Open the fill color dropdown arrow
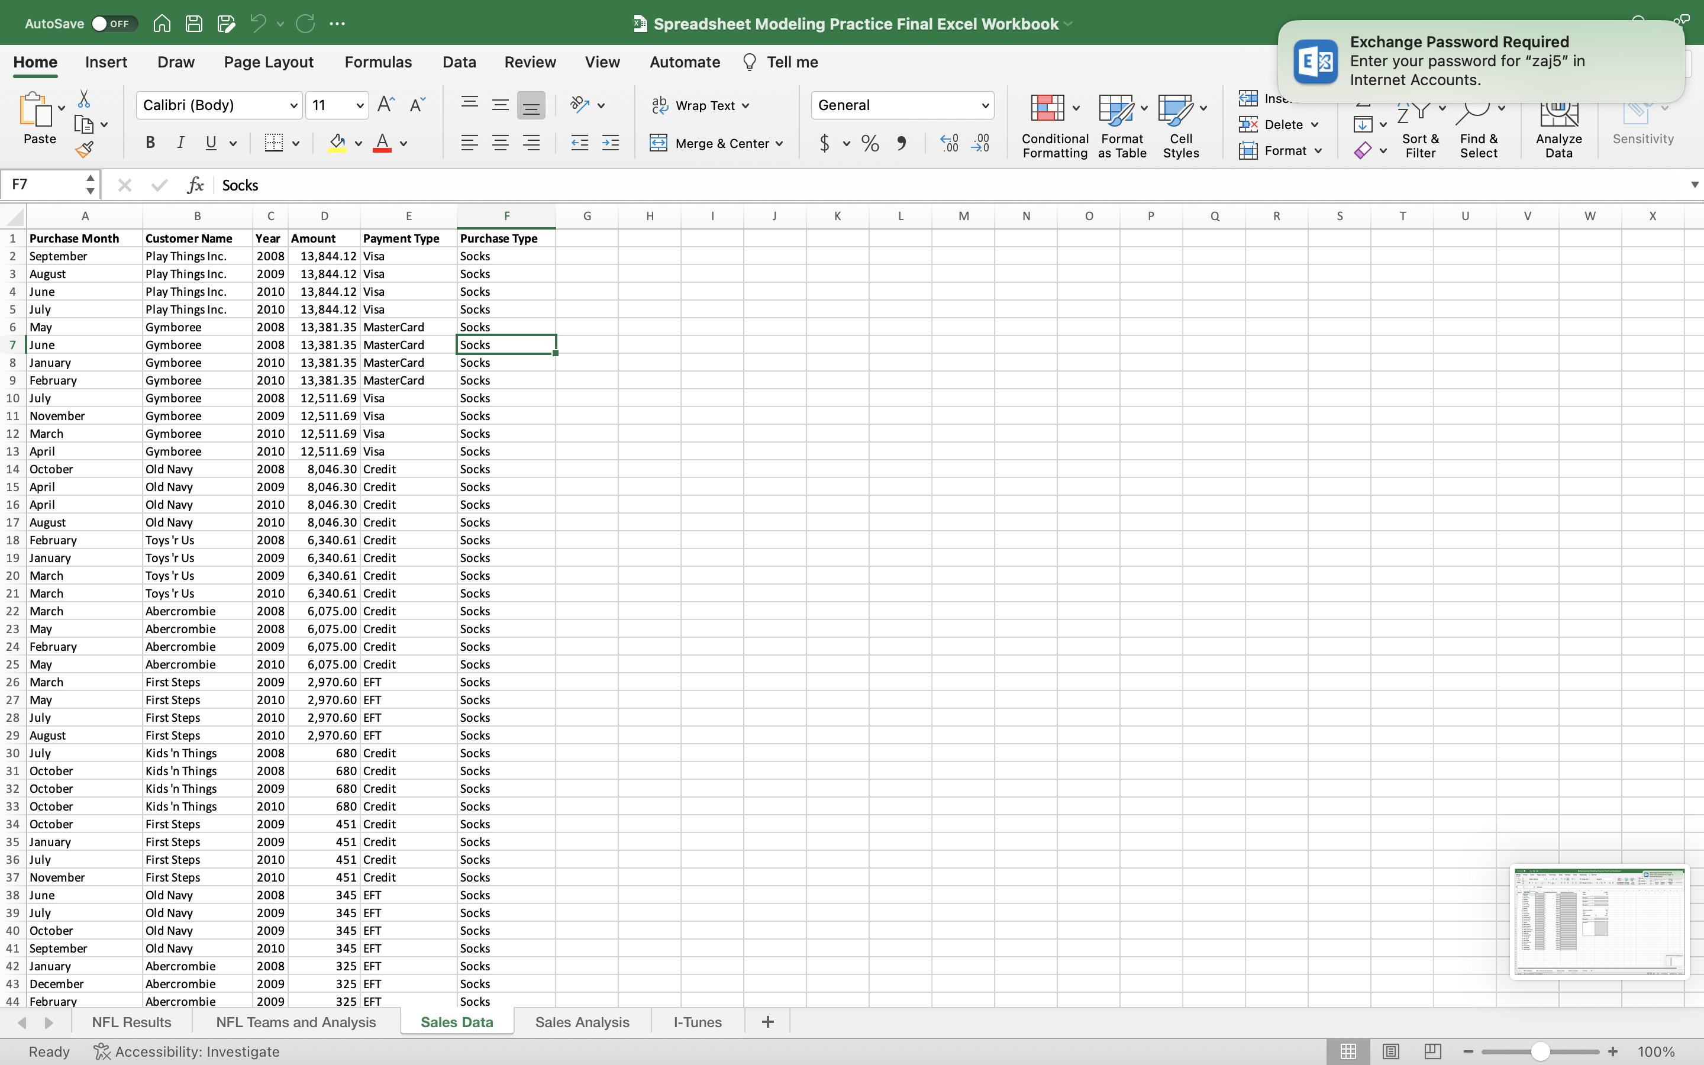Viewport: 1704px width, 1065px height. (358, 143)
